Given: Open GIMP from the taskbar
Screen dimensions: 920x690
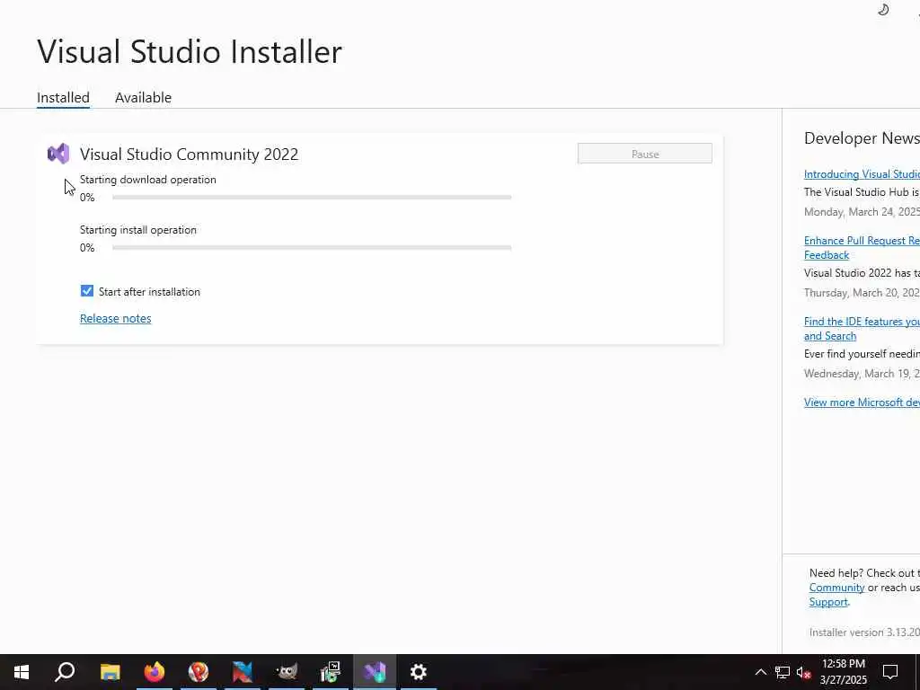Looking at the screenshot, I should click(x=287, y=672).
